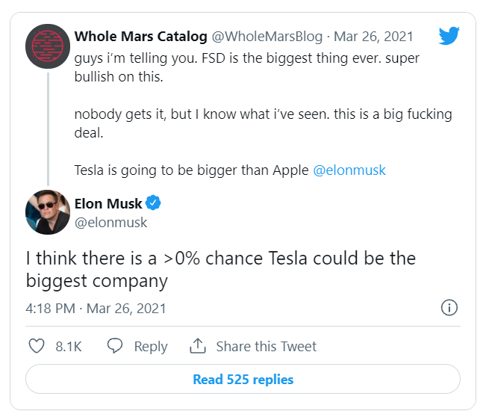Open the @elonmusk mention in quoted tweet
Screen dimensions: 480x417
(349, 170)
